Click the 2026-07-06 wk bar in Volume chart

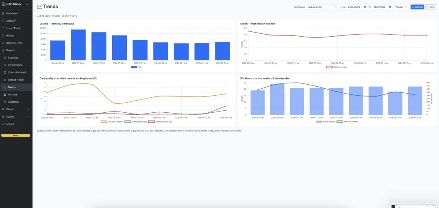click(78, 45)
